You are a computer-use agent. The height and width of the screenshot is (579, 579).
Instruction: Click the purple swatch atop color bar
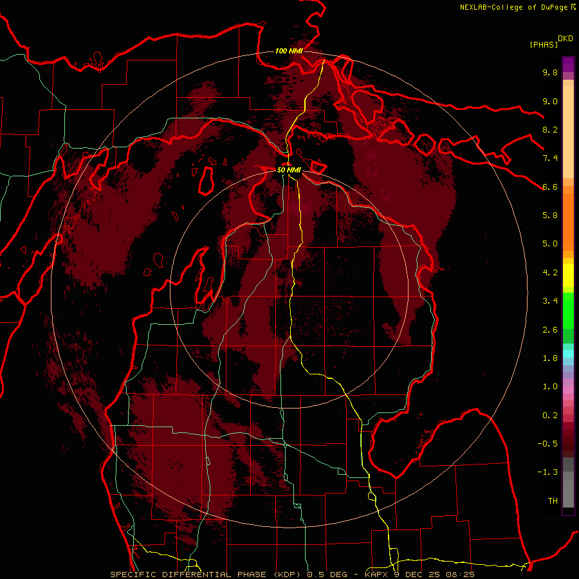point(568,64)
